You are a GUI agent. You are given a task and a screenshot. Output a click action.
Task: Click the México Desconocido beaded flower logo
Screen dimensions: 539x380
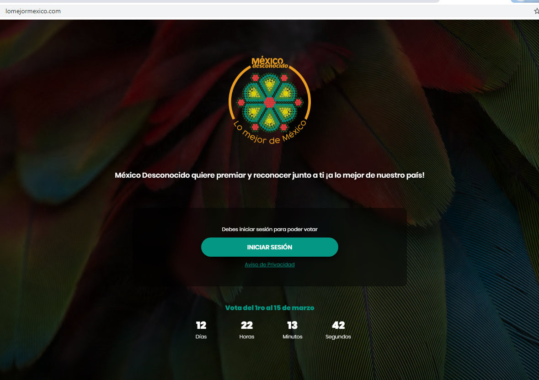(270, 102)
